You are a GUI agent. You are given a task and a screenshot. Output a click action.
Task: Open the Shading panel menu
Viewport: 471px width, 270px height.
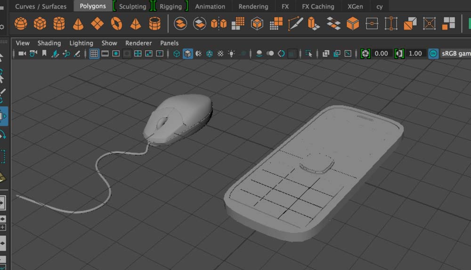(x=49, y=43)
